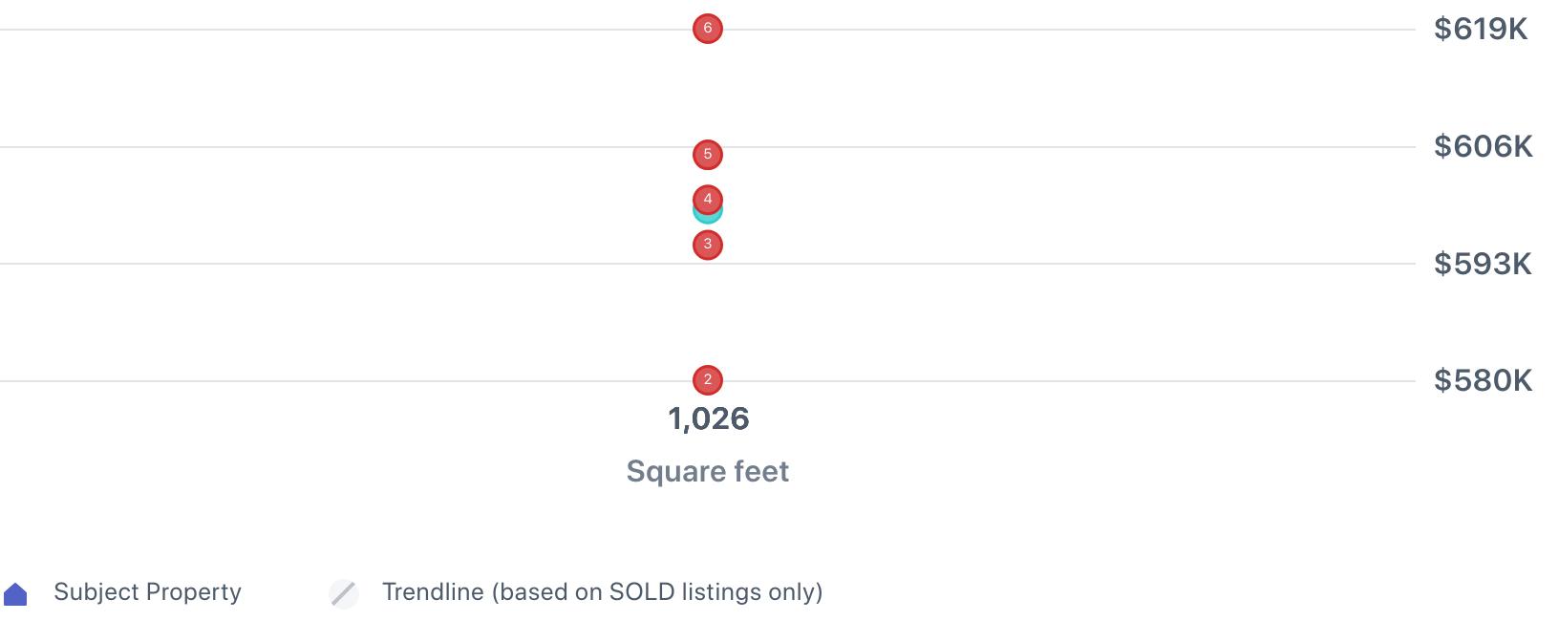Image resolution: width=1559 pixels, height=621 pixels.
Task: Select listing marker number 3
Action: pyautogui.click(x=707, y=245)
